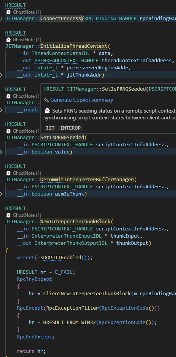
Task: Unfold ellipsis after jitThunkAddr)
Action: (108, 75)
